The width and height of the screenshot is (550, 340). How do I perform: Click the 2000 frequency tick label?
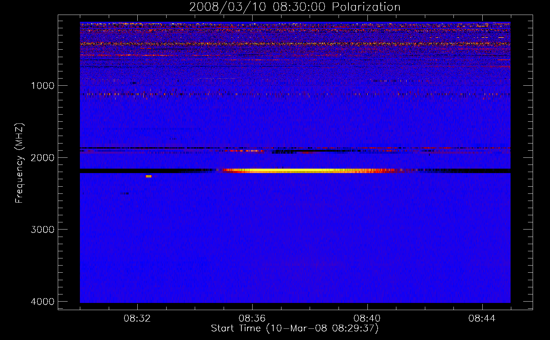click(42, 158)
